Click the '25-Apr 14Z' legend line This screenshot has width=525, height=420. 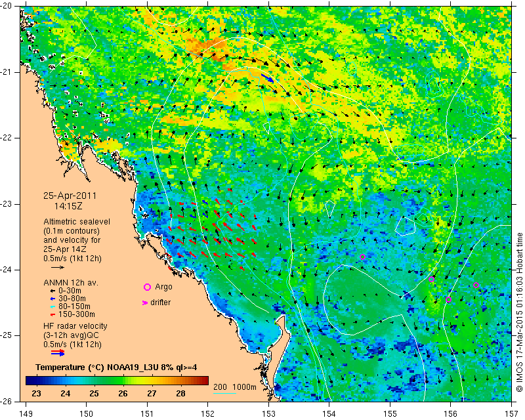tap(65, 249)
